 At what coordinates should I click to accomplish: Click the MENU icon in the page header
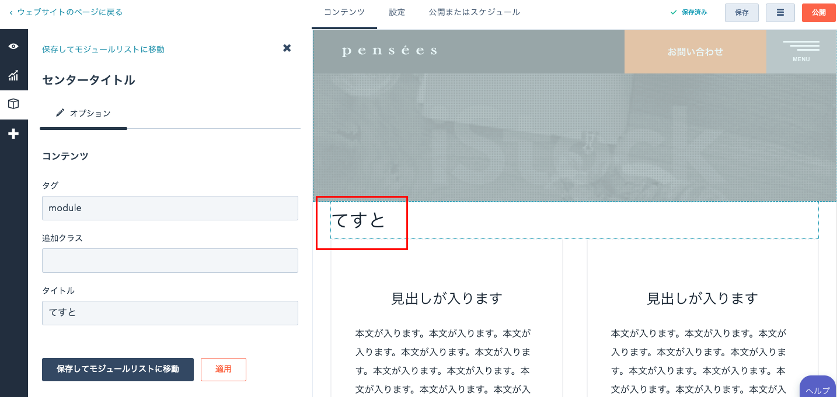(x=801, y=50)
